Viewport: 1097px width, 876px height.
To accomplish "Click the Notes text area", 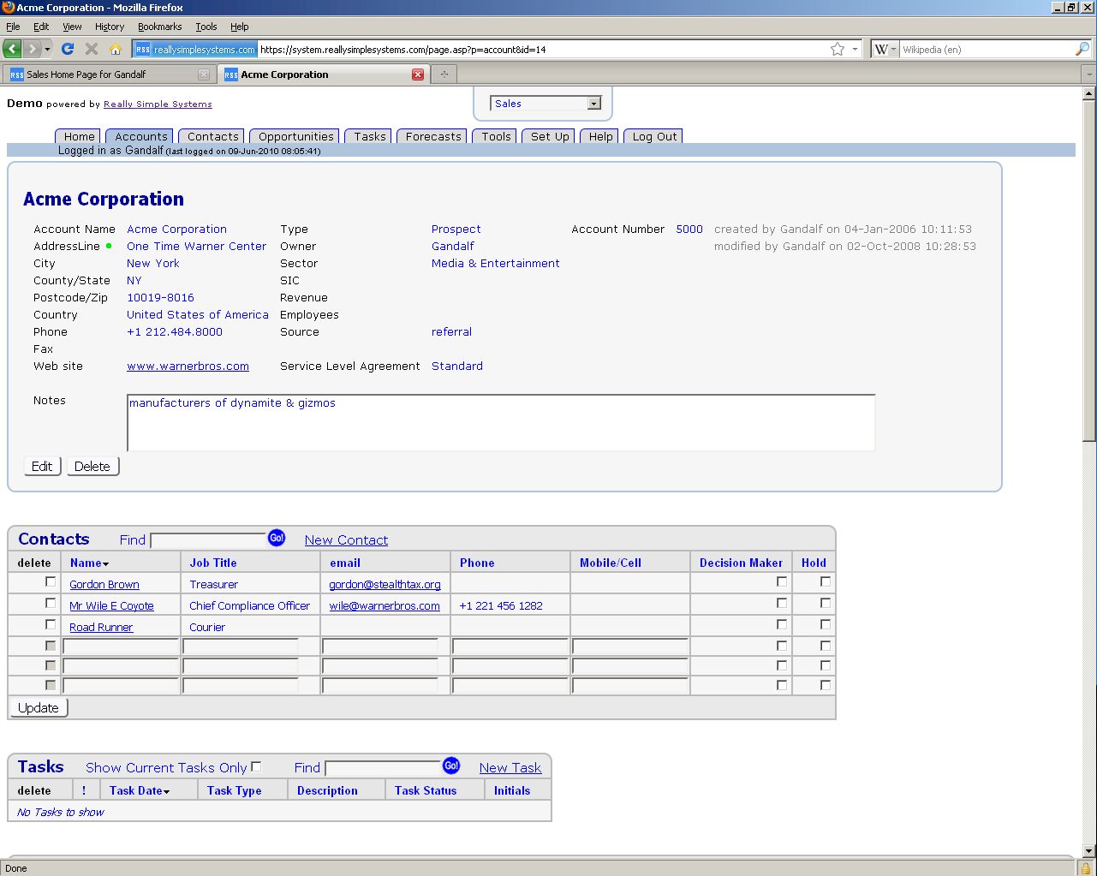I will pos(501,422).
